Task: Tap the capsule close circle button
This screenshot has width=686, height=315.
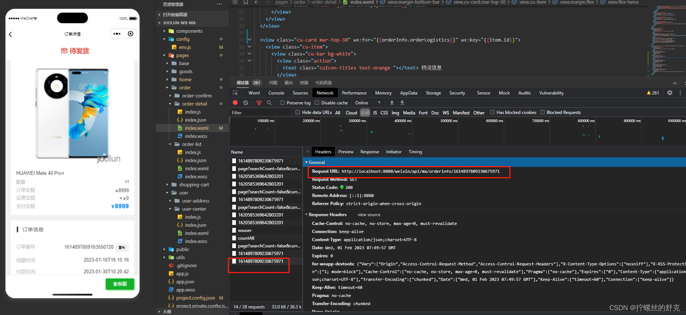Action: (130, 34)
